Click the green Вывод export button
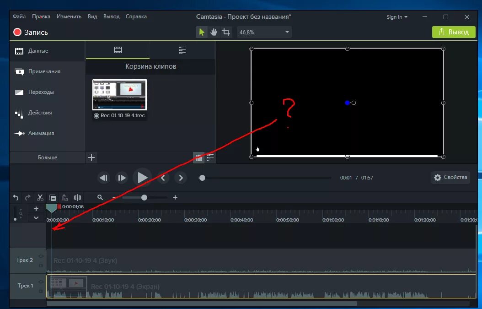Image resolution: width=482 pixels, height=309 pixels. [x=454, y=32]
